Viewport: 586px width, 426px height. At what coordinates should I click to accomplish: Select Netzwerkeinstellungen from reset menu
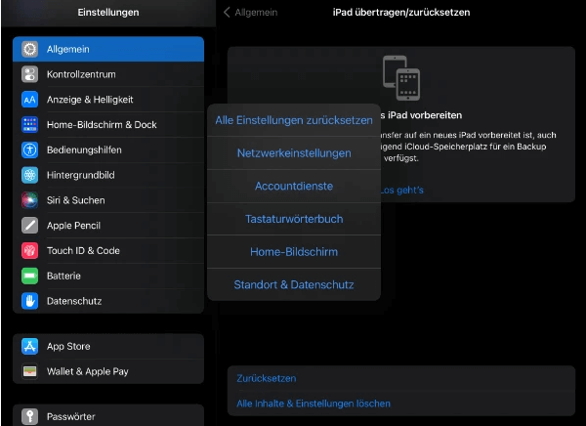[294, 153]
